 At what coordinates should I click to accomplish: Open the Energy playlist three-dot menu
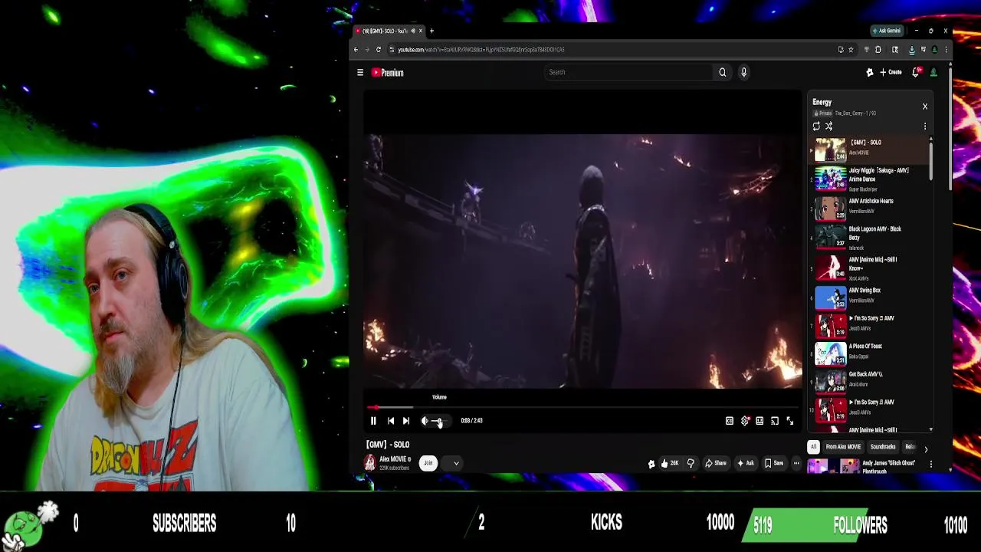[x=925, y=127]
